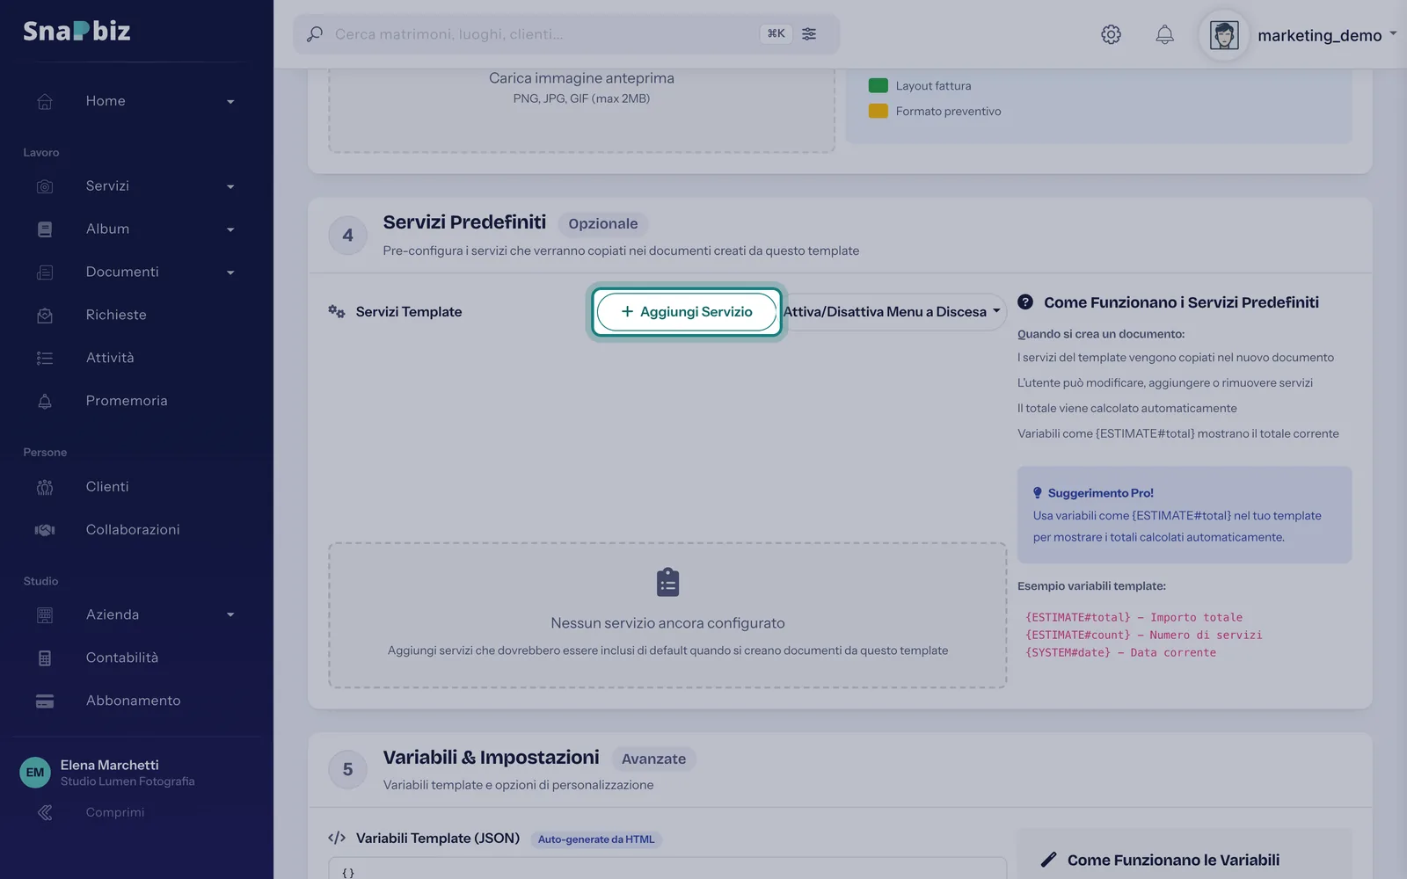Click the Collaborazioni handshake icon
Image resolution: width=1407 pixels, height=879 pixels.
[x=45, y=530]
